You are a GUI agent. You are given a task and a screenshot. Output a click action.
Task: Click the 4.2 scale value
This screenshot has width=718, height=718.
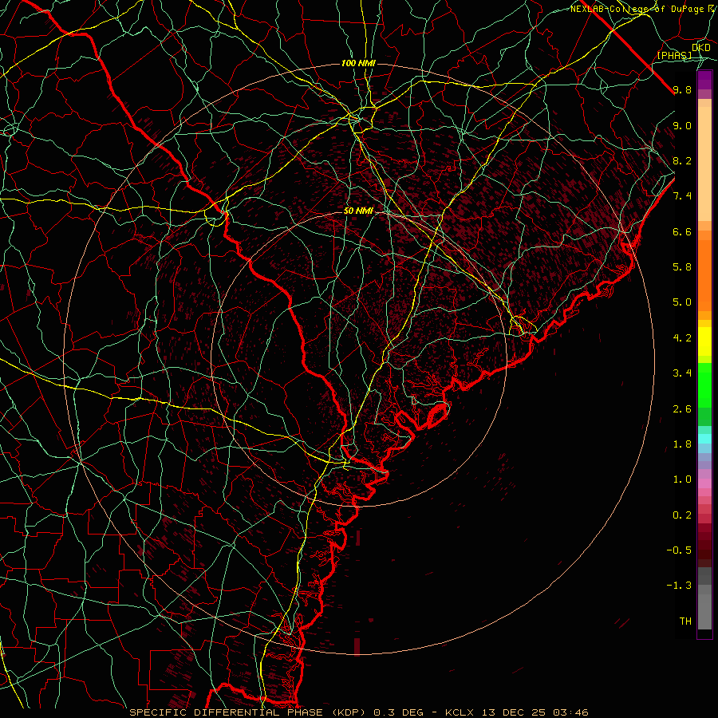pyautogui.click(x=682, y=338)
